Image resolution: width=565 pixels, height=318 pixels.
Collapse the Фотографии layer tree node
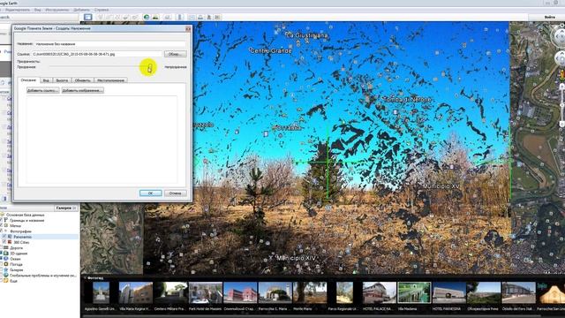coord(5,231)
